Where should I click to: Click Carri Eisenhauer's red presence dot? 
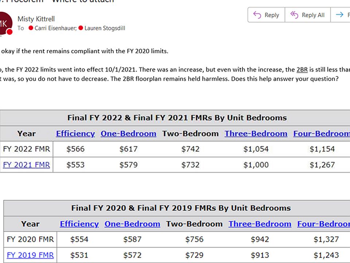31,28
